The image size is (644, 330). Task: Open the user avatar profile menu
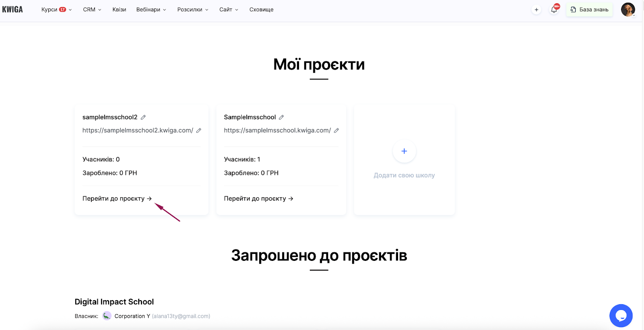coord(628,9)
